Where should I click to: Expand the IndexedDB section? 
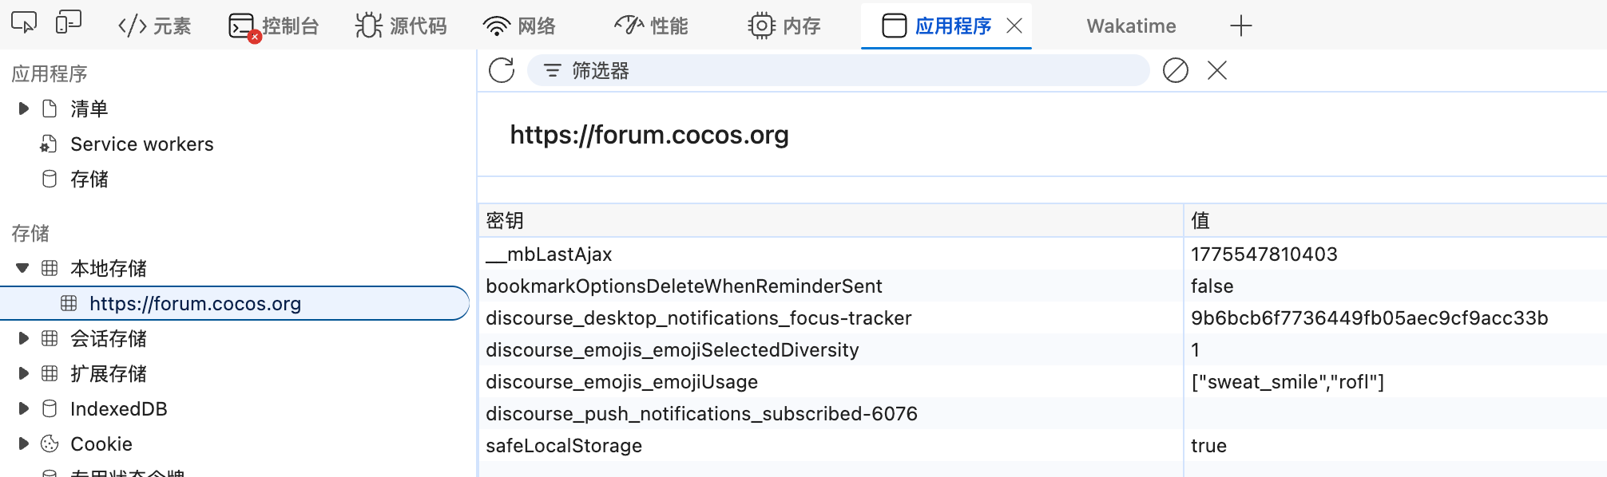[x=24, y=409]
